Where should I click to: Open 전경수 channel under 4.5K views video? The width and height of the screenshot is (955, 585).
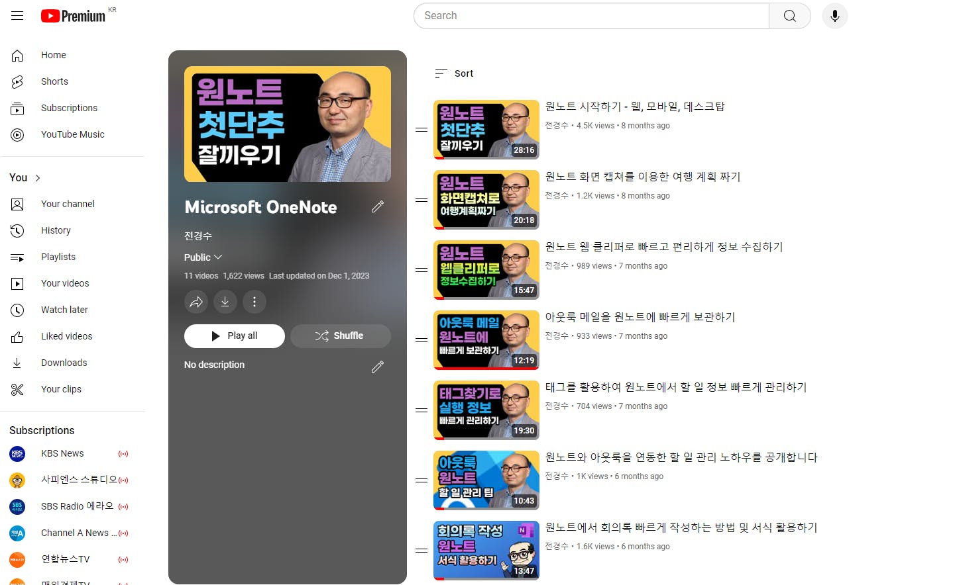557,126
